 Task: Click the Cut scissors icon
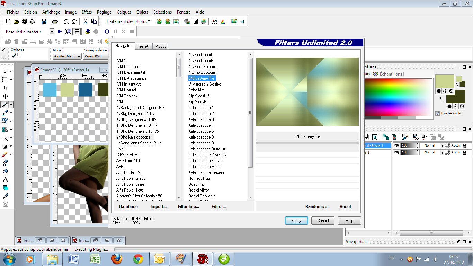click(85, 21)
